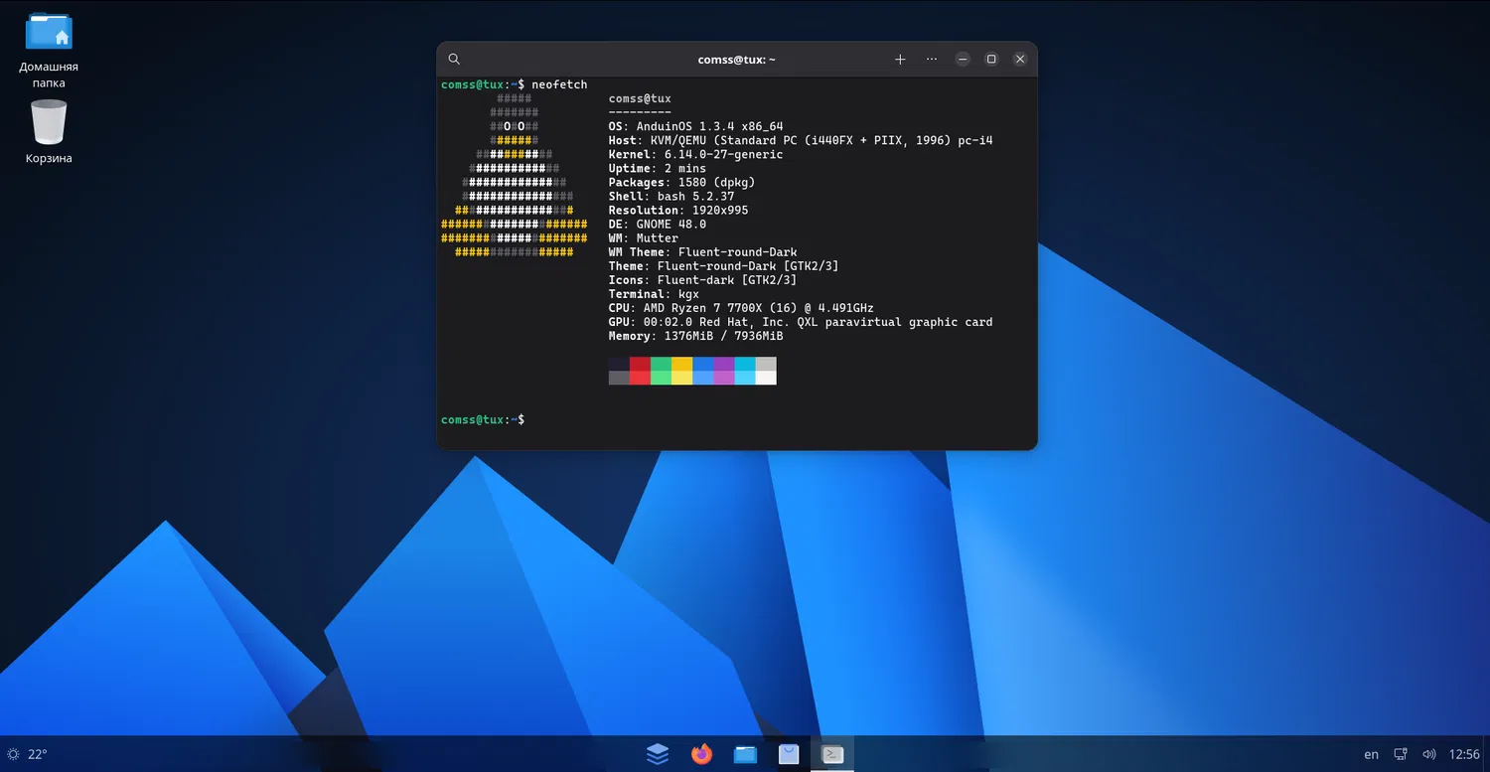
Task: Open the software store bag icon
Action: tap(789, 754)
